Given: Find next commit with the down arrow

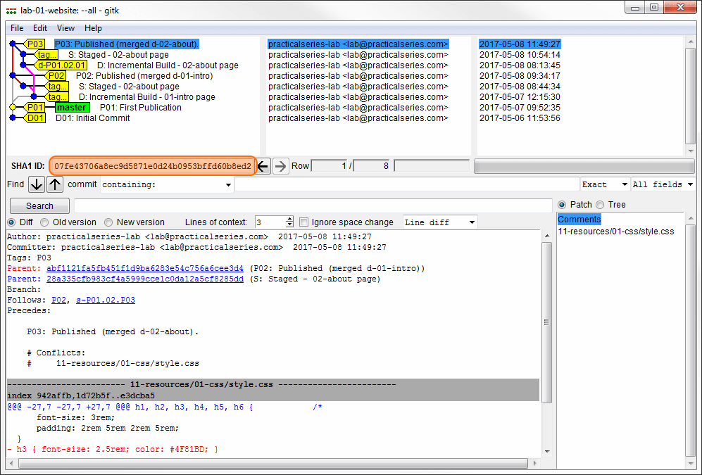Looking at the screenshot, I should [37, 184].
